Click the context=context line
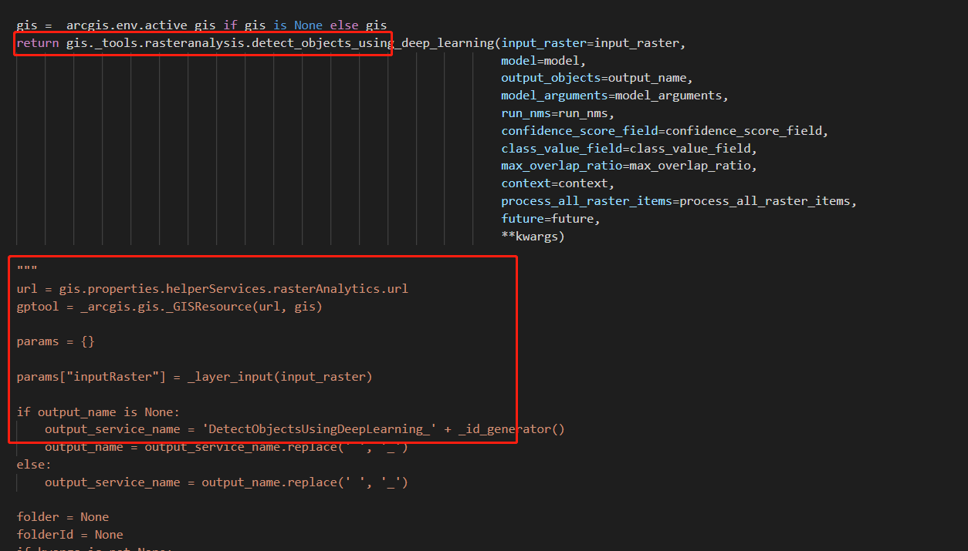Screen dimensions: 968x551 pyautogui.click(x=529, y=183)
